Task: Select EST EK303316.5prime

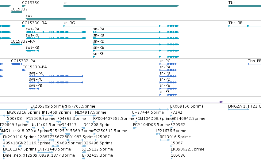Action: coord(8,116)
